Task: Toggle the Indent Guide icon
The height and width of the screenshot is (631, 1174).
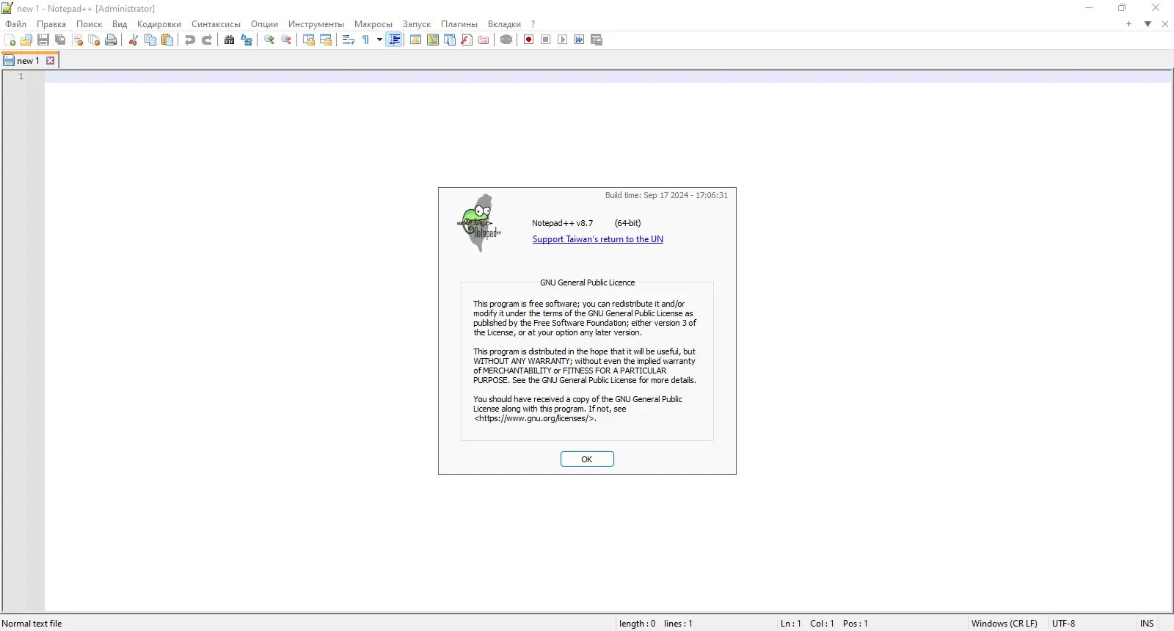Action: point(394,40)
